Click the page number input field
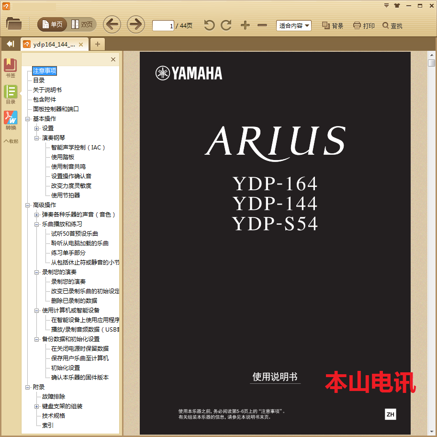437x437 pixels. [x=163, y=26]
